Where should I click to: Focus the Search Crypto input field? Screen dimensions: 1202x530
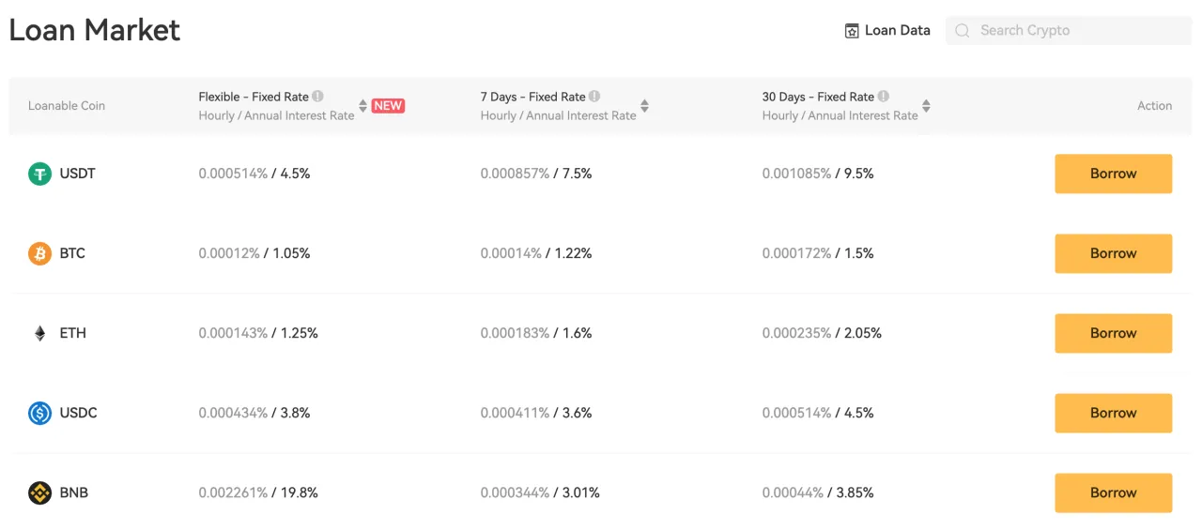1069,30
